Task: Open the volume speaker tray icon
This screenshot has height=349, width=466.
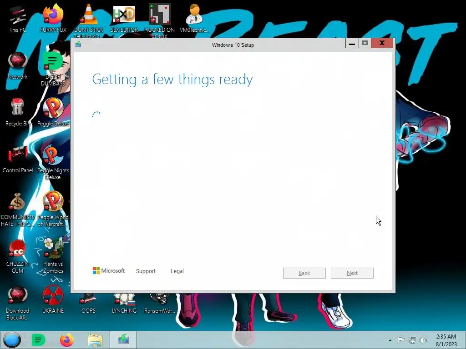Action: pyautogui.click(x=423, y=340)
